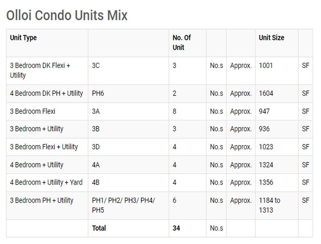321x244 pixels.
Task: Select the "3 Bedroom Flexi + Utility" cell
Action: (x=44, y=147)
